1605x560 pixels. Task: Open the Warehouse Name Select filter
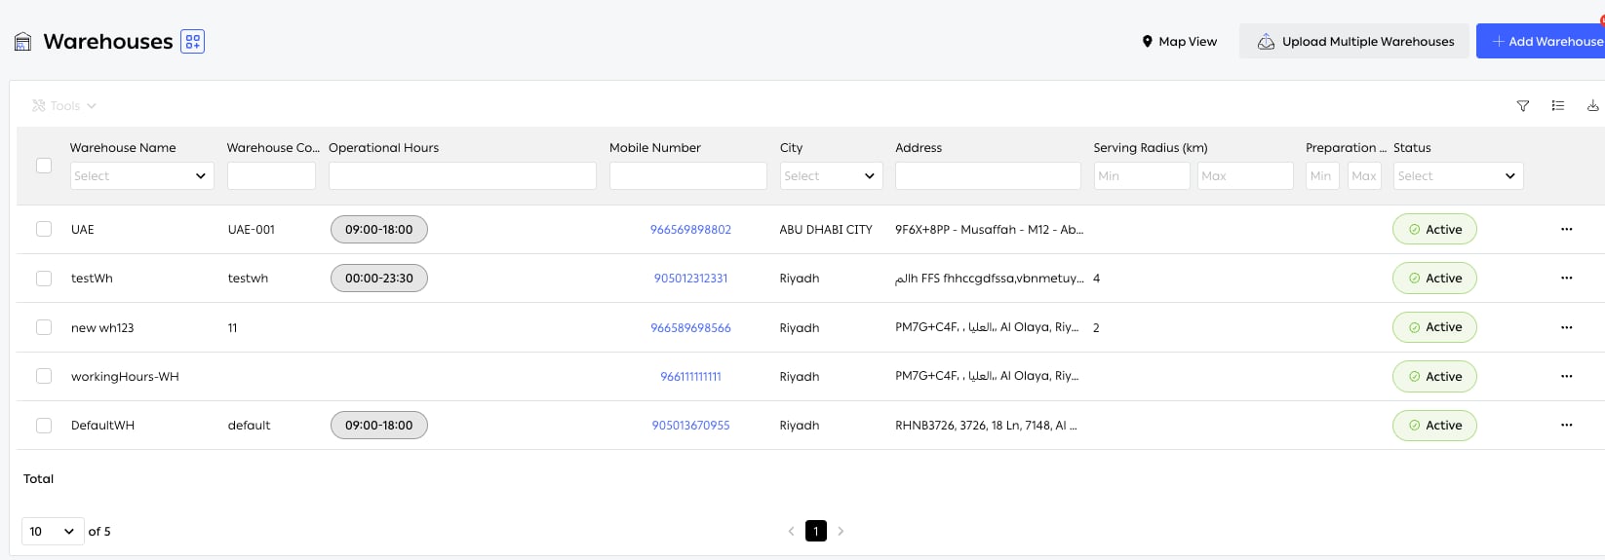[142, 175]
